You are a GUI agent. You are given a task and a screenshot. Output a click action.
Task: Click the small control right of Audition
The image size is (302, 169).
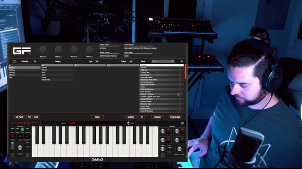point(142,117)
